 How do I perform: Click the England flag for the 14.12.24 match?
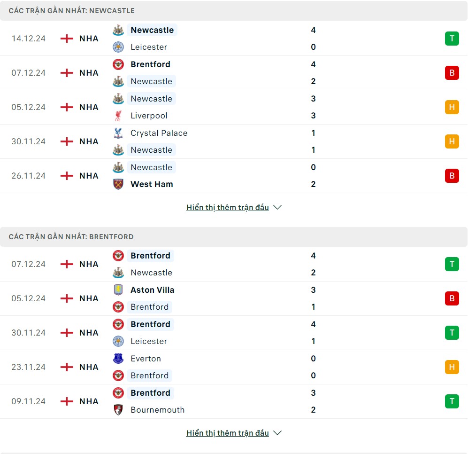click(67, 39)
